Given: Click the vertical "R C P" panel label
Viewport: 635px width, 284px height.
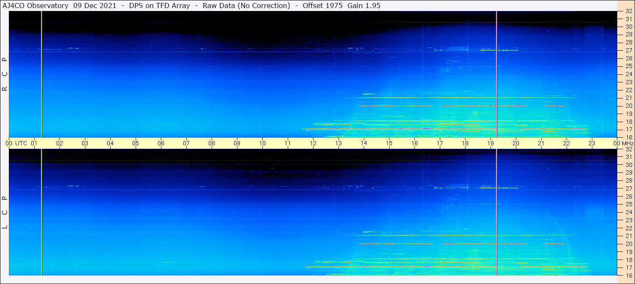Looking at the screenshot, I should point(5,74).
